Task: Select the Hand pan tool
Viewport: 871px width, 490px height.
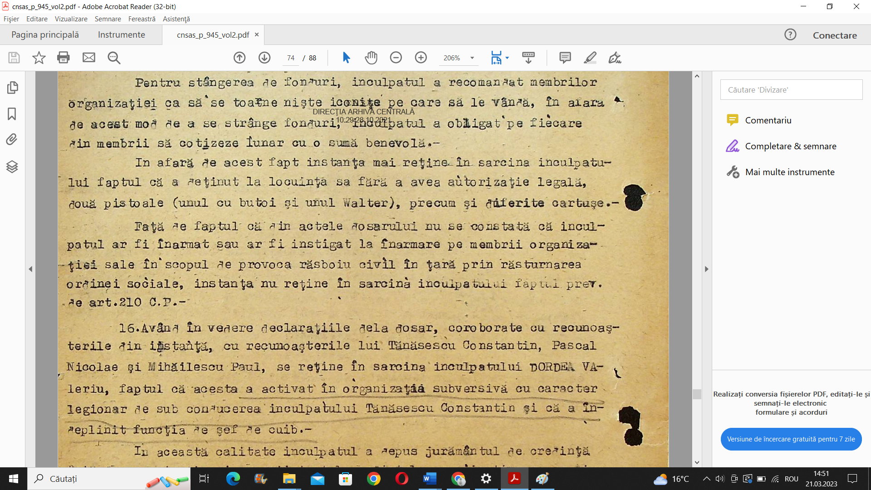Action: [x=371, y=58]
